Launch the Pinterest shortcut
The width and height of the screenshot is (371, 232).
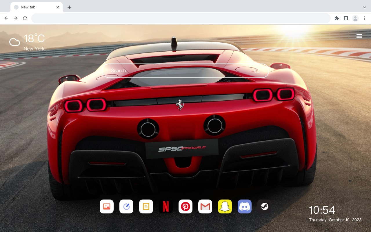(x=185, y=206)
